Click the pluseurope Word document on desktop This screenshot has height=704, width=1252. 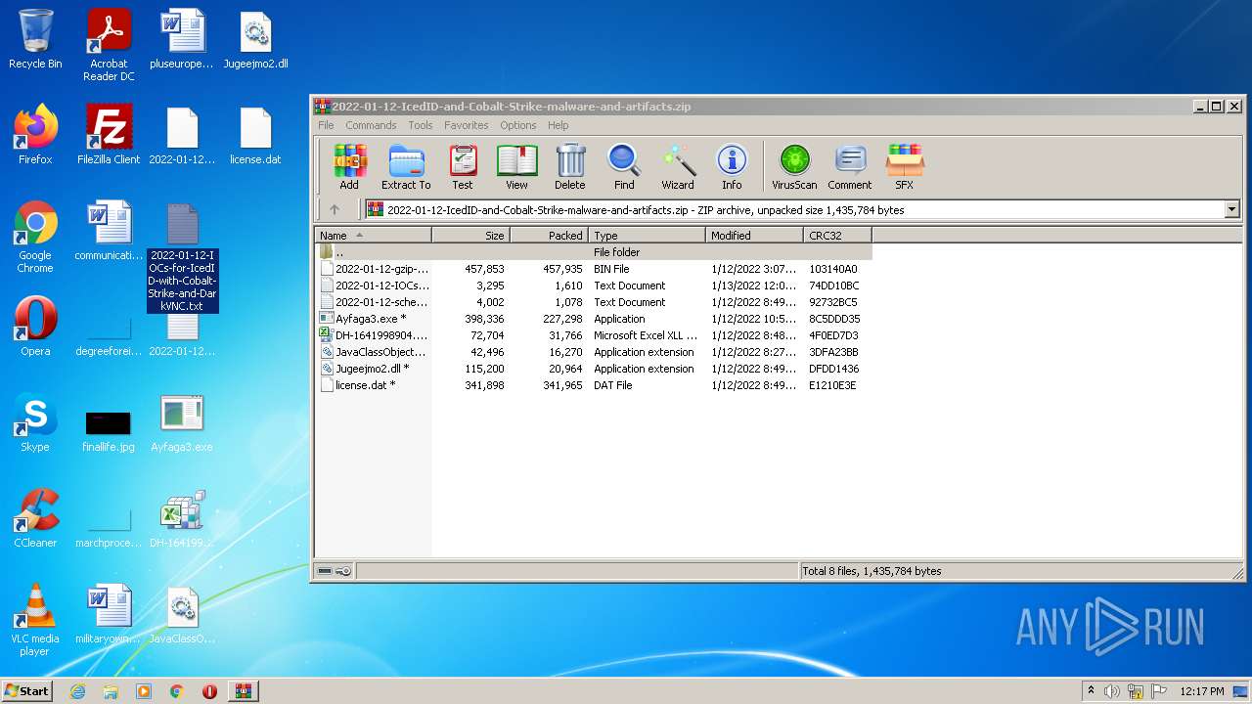pos(182,40)
